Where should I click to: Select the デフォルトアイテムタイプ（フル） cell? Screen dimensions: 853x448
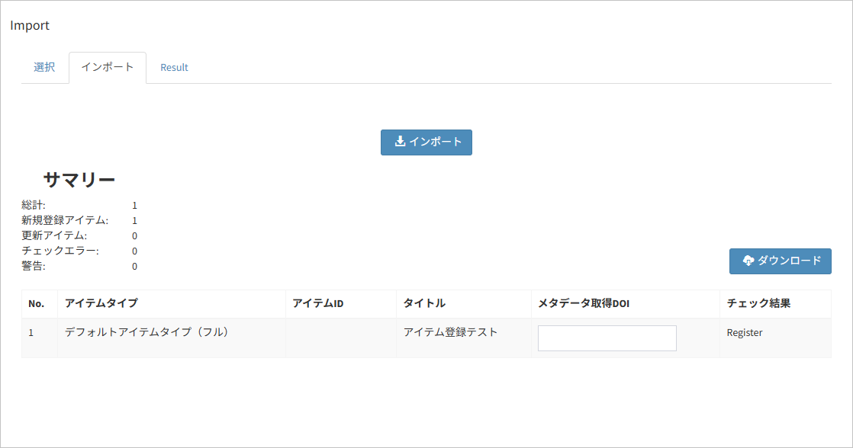coord(147,332)
